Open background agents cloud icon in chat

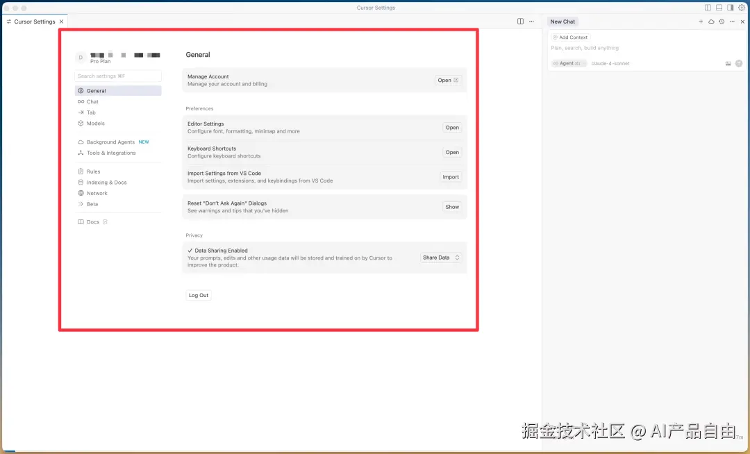(711, 22)
